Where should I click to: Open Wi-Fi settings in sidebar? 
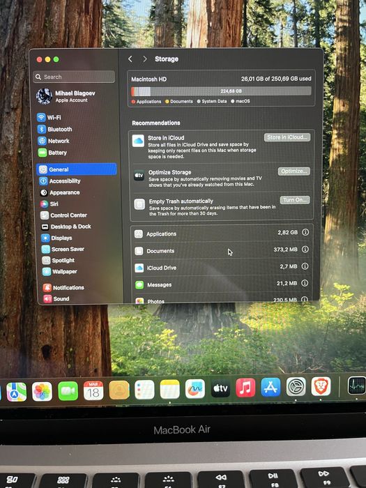tap(49, 117)
